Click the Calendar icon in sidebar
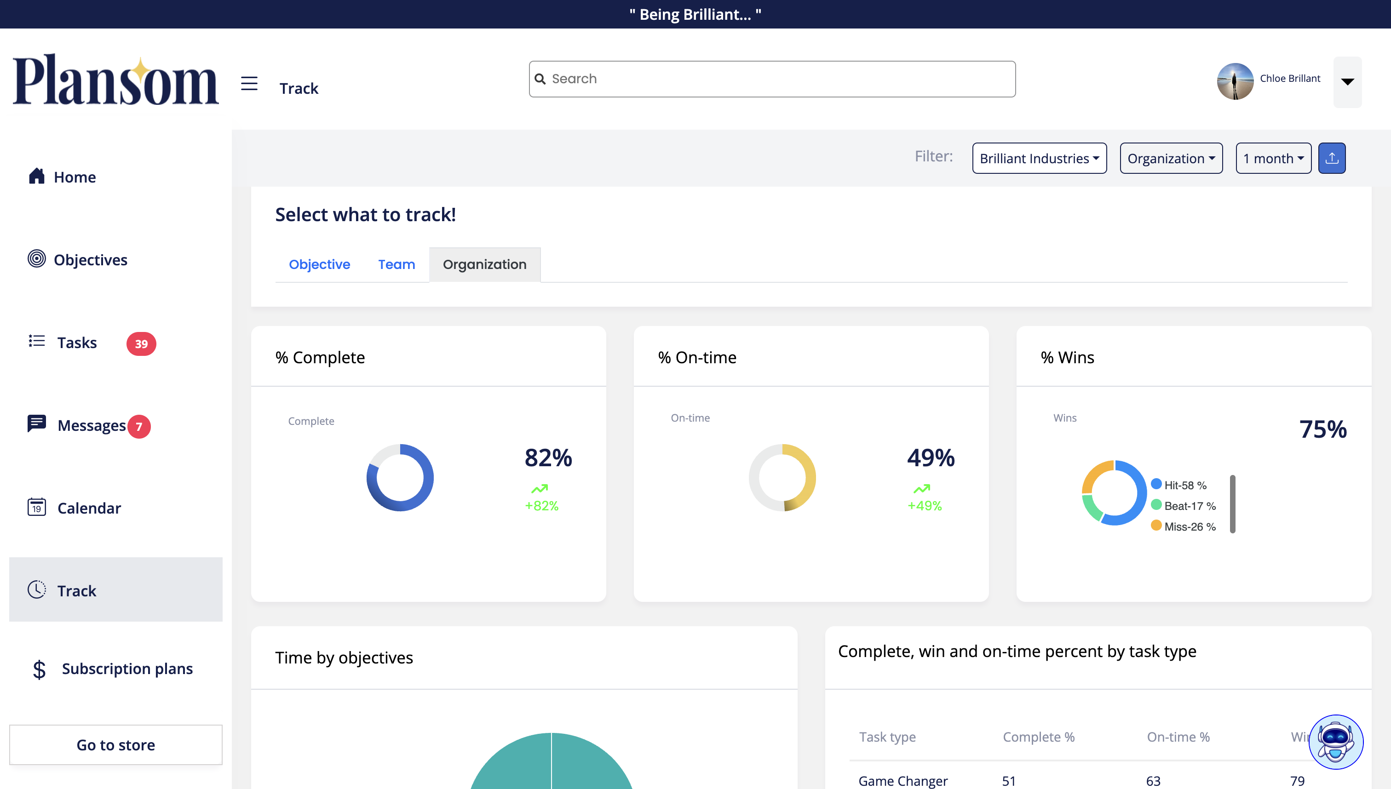Image resolution: width=1391 pixels, height=789 pixels. tap(36, 507)
